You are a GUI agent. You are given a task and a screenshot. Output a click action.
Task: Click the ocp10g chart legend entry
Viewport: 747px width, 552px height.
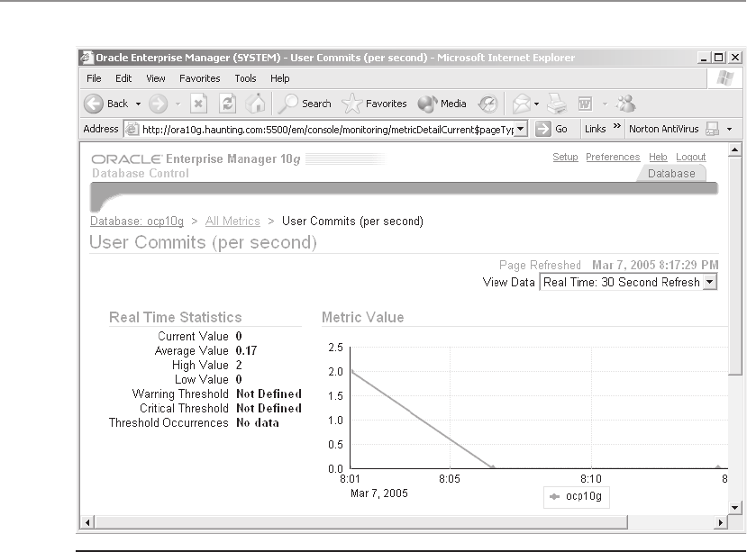(577, 496)
